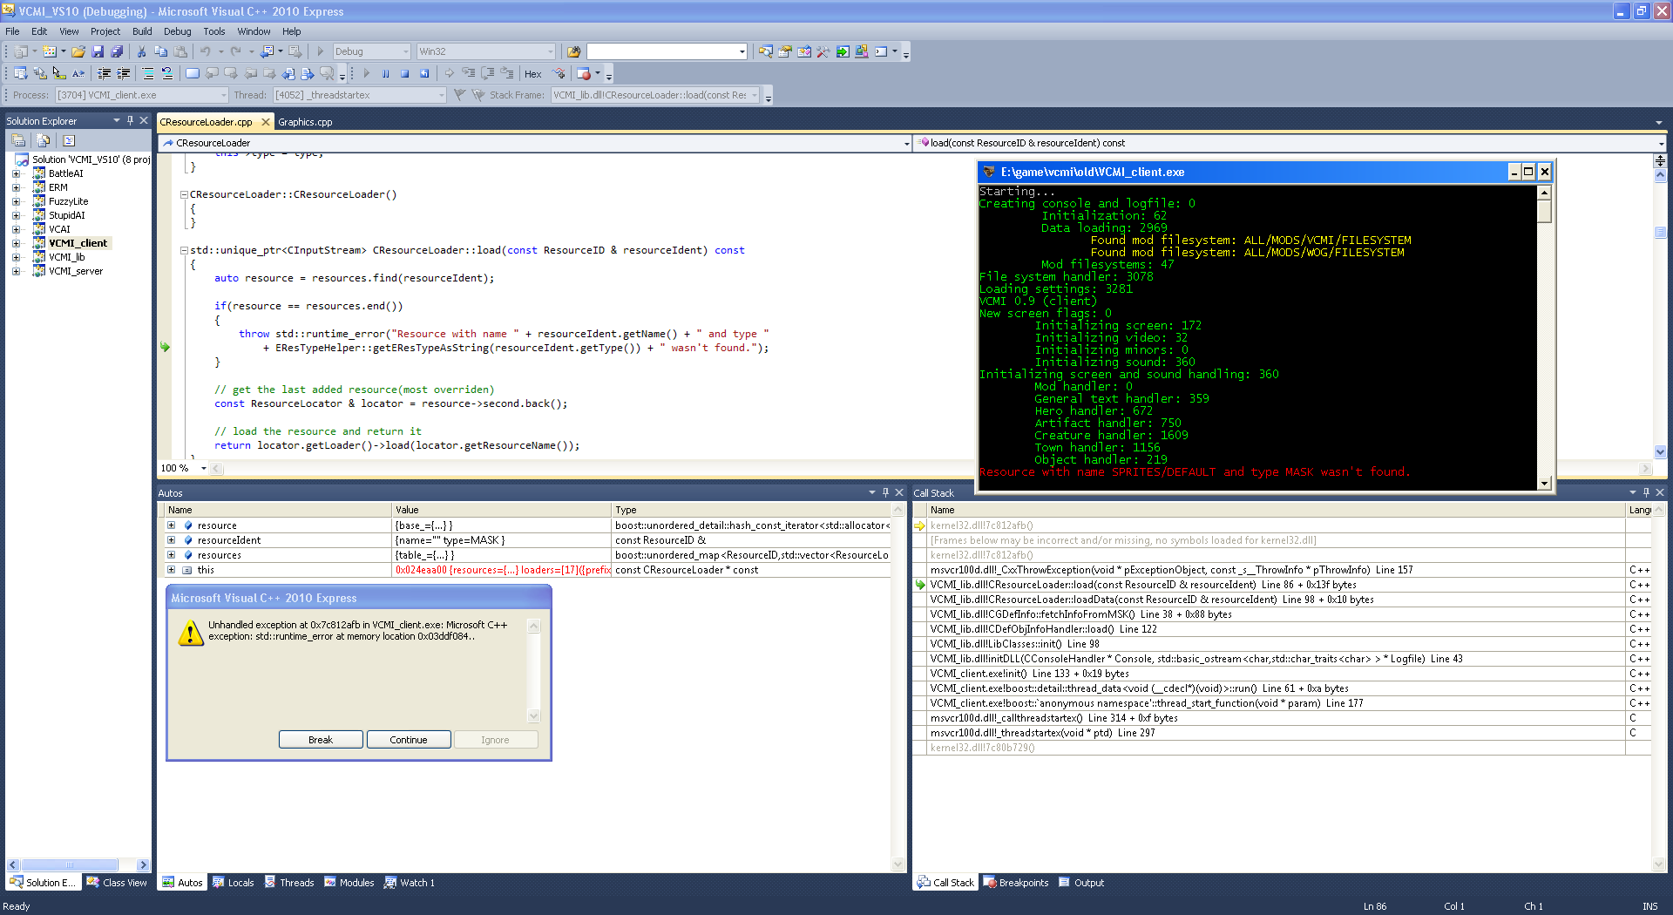The height and width of the screenshot is (915, 1673).
Task: Click the Save All toolbar icon
Action: click(117, 52)
